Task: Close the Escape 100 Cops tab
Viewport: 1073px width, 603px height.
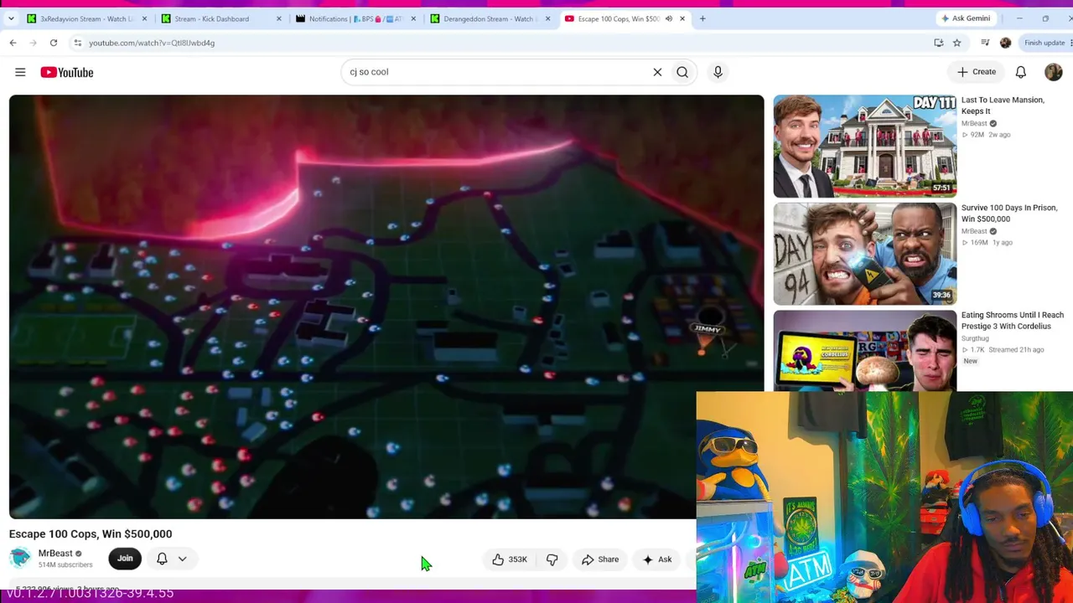Action: 682,18
